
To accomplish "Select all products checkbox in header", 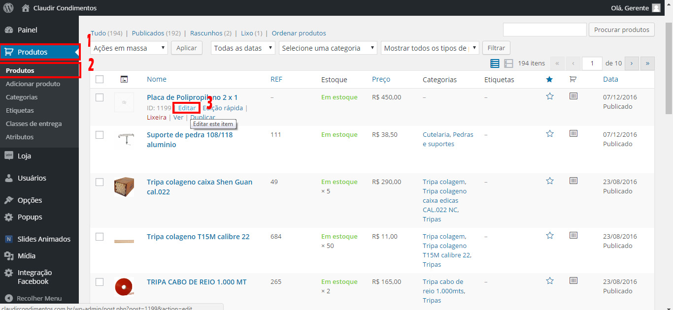I will [x=100, y=79].
